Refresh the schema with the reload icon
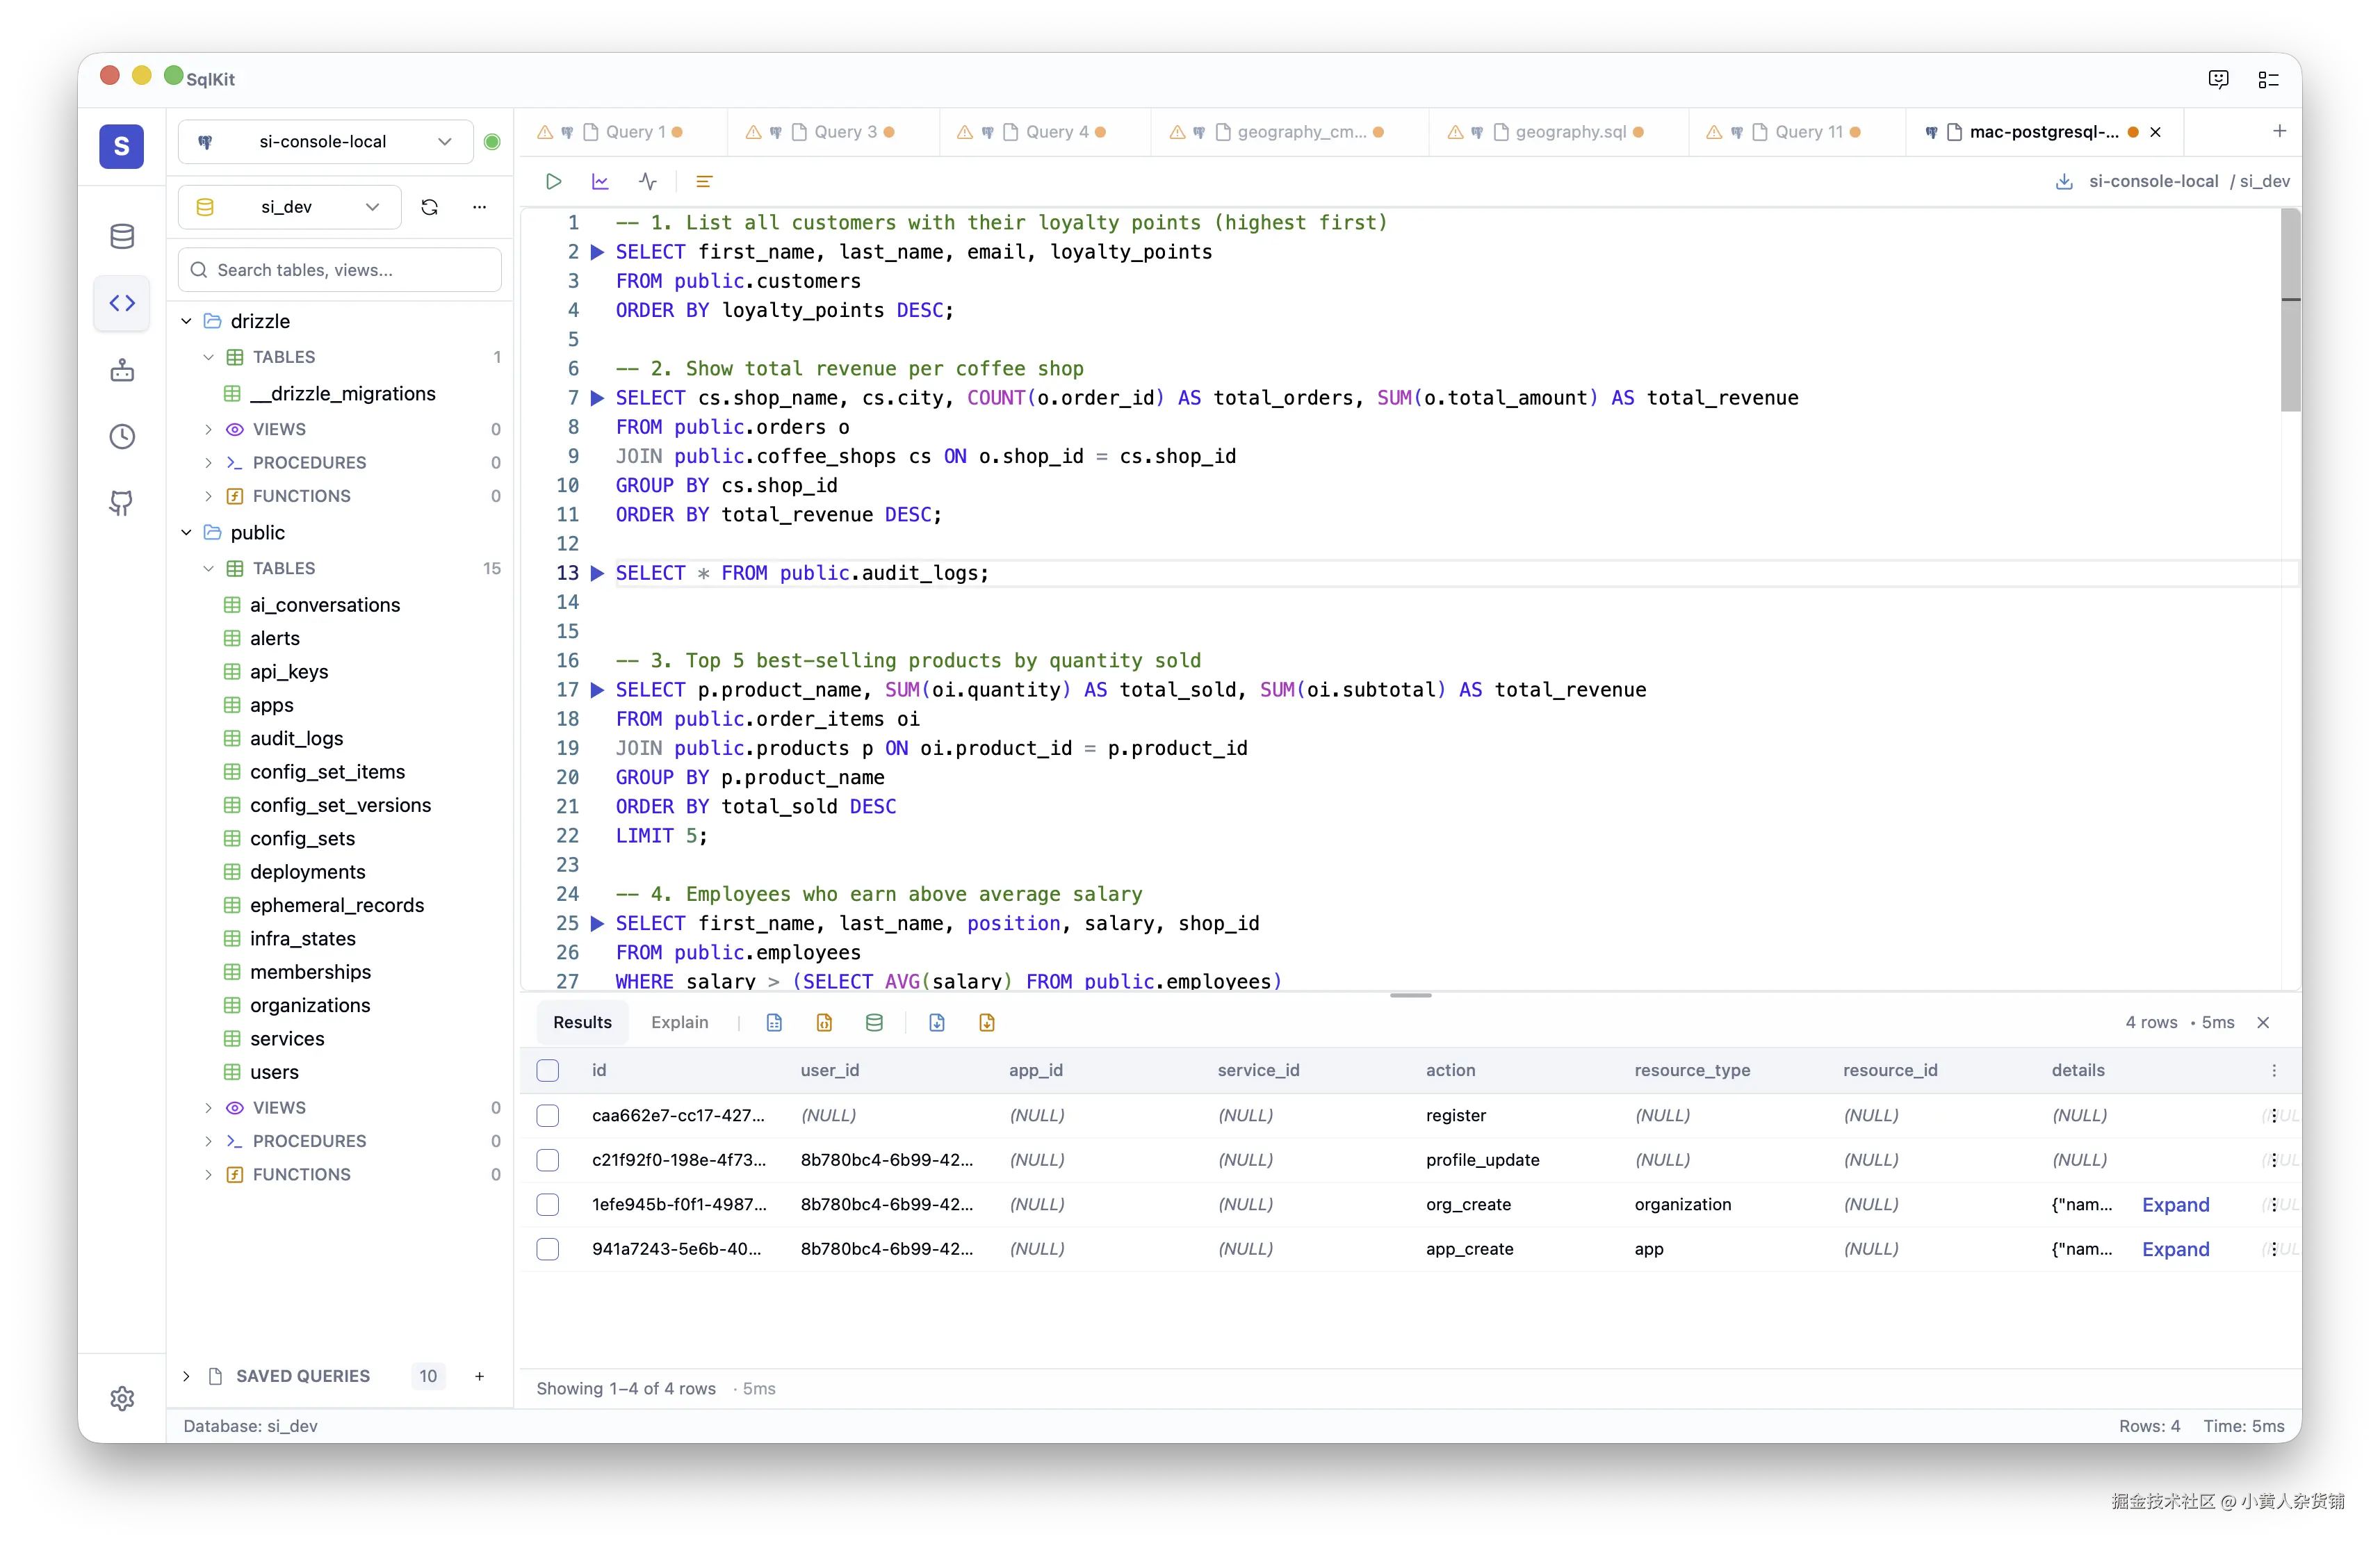 point(430,207)
